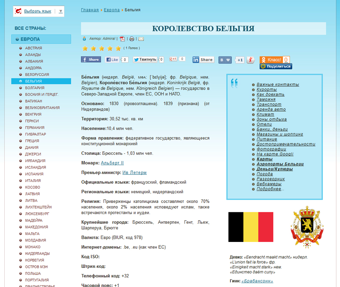Rate with the third star
Viewport: 340px width, 287px height.
tap(102, 48)
